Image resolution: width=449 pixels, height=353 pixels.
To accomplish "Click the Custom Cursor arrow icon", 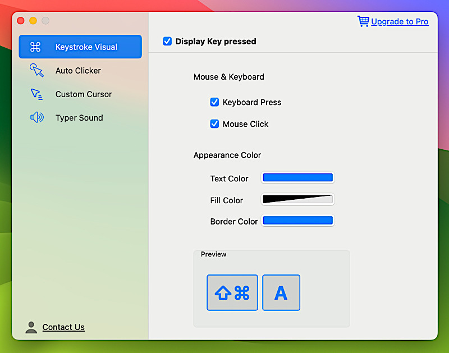I will pos(36,94).
